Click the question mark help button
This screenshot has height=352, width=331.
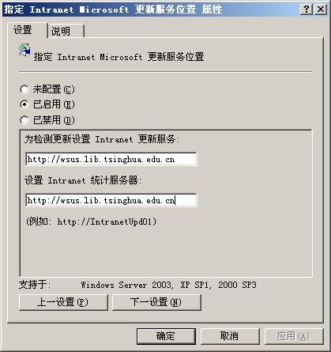[x=307, y=9]
